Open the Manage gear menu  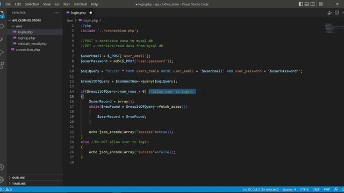2,180
